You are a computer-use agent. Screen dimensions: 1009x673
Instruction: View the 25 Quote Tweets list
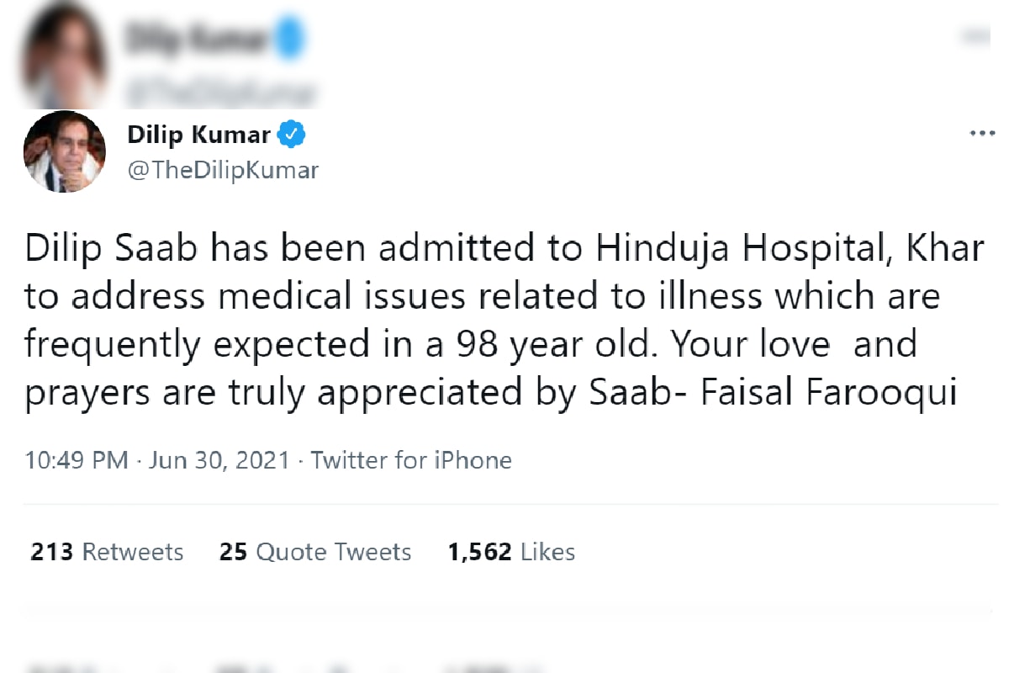pos(315,552)
